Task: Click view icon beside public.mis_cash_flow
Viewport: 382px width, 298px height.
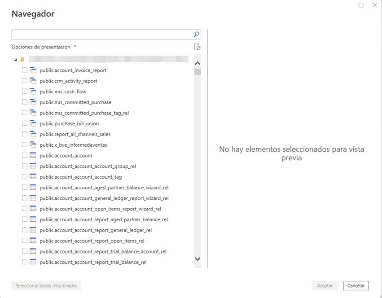Action: click(x=33, y=92)
